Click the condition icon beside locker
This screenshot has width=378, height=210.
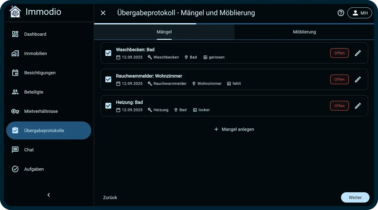pyautogui.click(x=195, y=110)
